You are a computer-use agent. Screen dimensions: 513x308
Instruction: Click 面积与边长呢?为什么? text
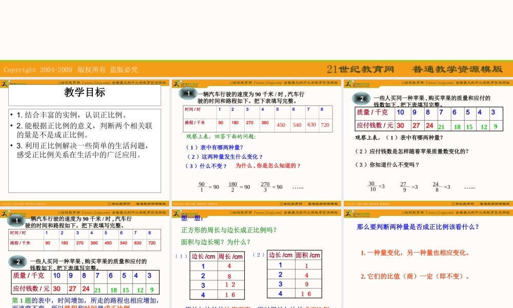click(x=216, y=242)
